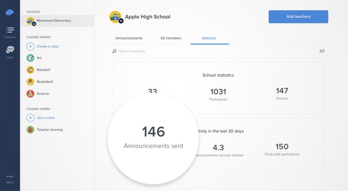The image size is (348, 191).
Task: Click the Add teachers button
Action: click(298, 16)
